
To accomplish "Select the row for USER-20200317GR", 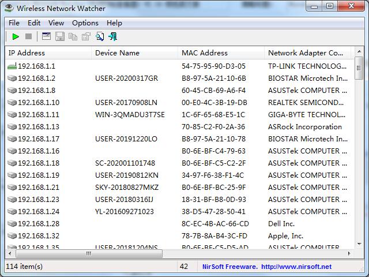I will 179,78.
